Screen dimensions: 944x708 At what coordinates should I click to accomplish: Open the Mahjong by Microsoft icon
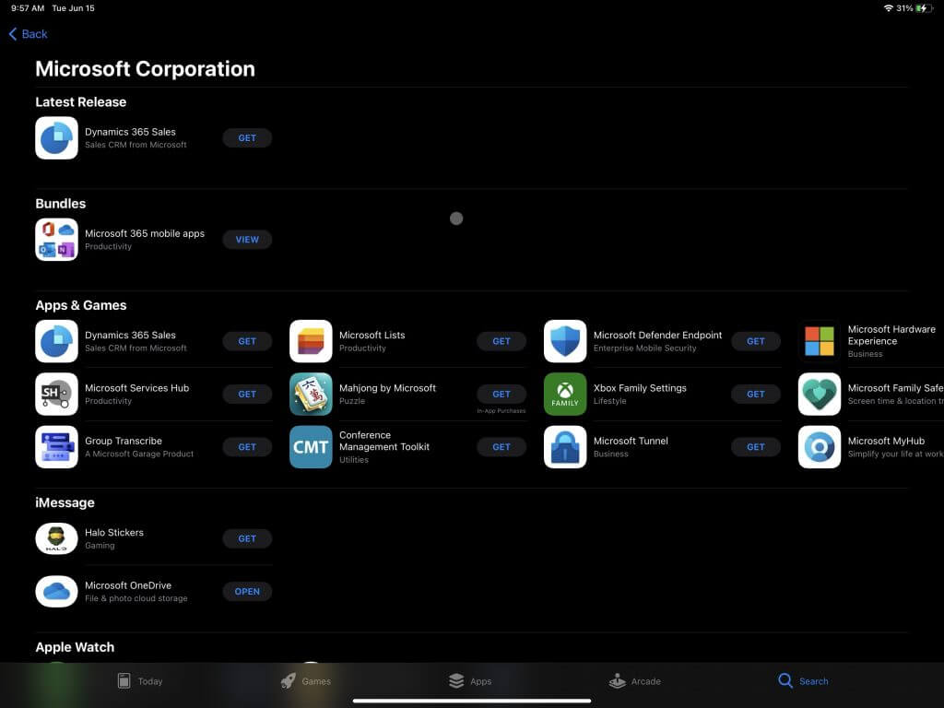pos(311,395)
